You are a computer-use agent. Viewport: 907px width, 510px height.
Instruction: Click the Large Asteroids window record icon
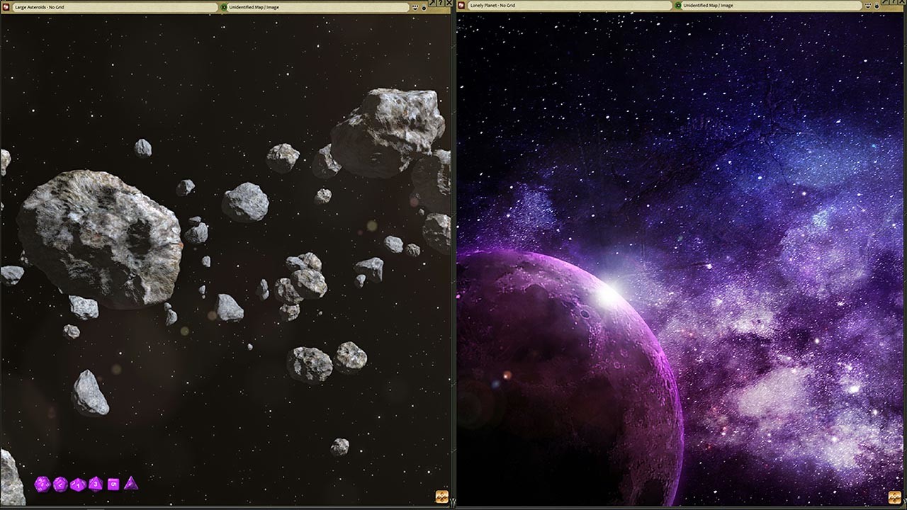click(x=6, y=7)
